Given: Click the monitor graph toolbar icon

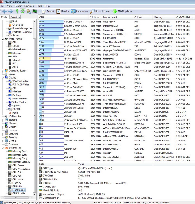Looking at the screenshot, I should pyautogui.click(x=35, y=11).
